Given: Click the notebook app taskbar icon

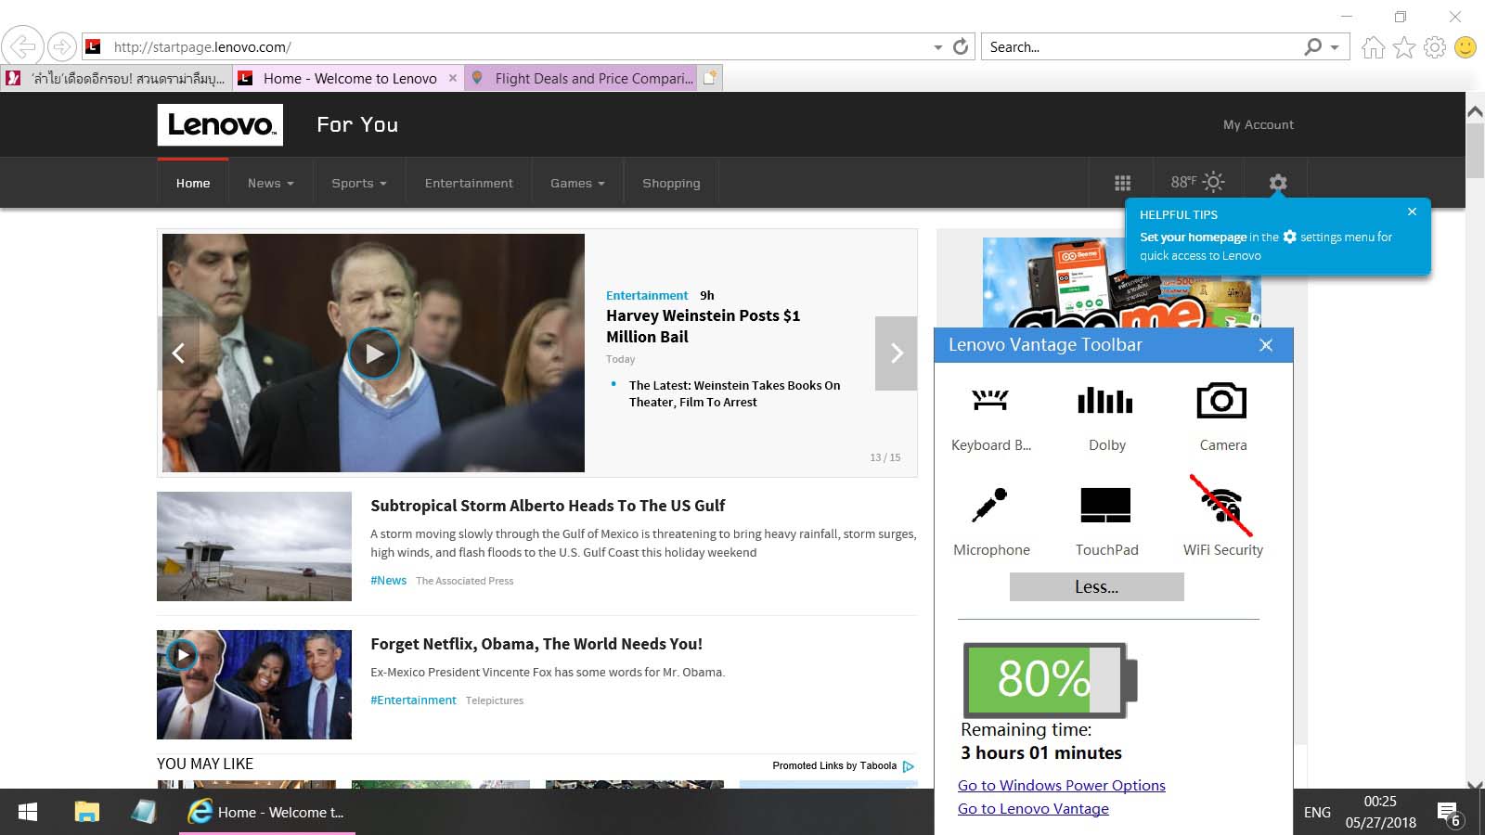Looking at the screenshot, I should click(143, 812).
